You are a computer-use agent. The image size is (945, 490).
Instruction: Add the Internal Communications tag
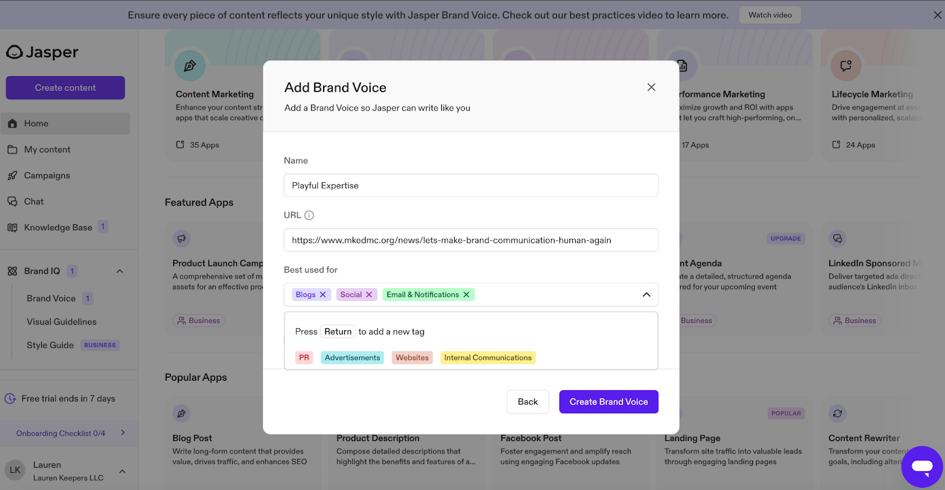(x=488, y=358)
